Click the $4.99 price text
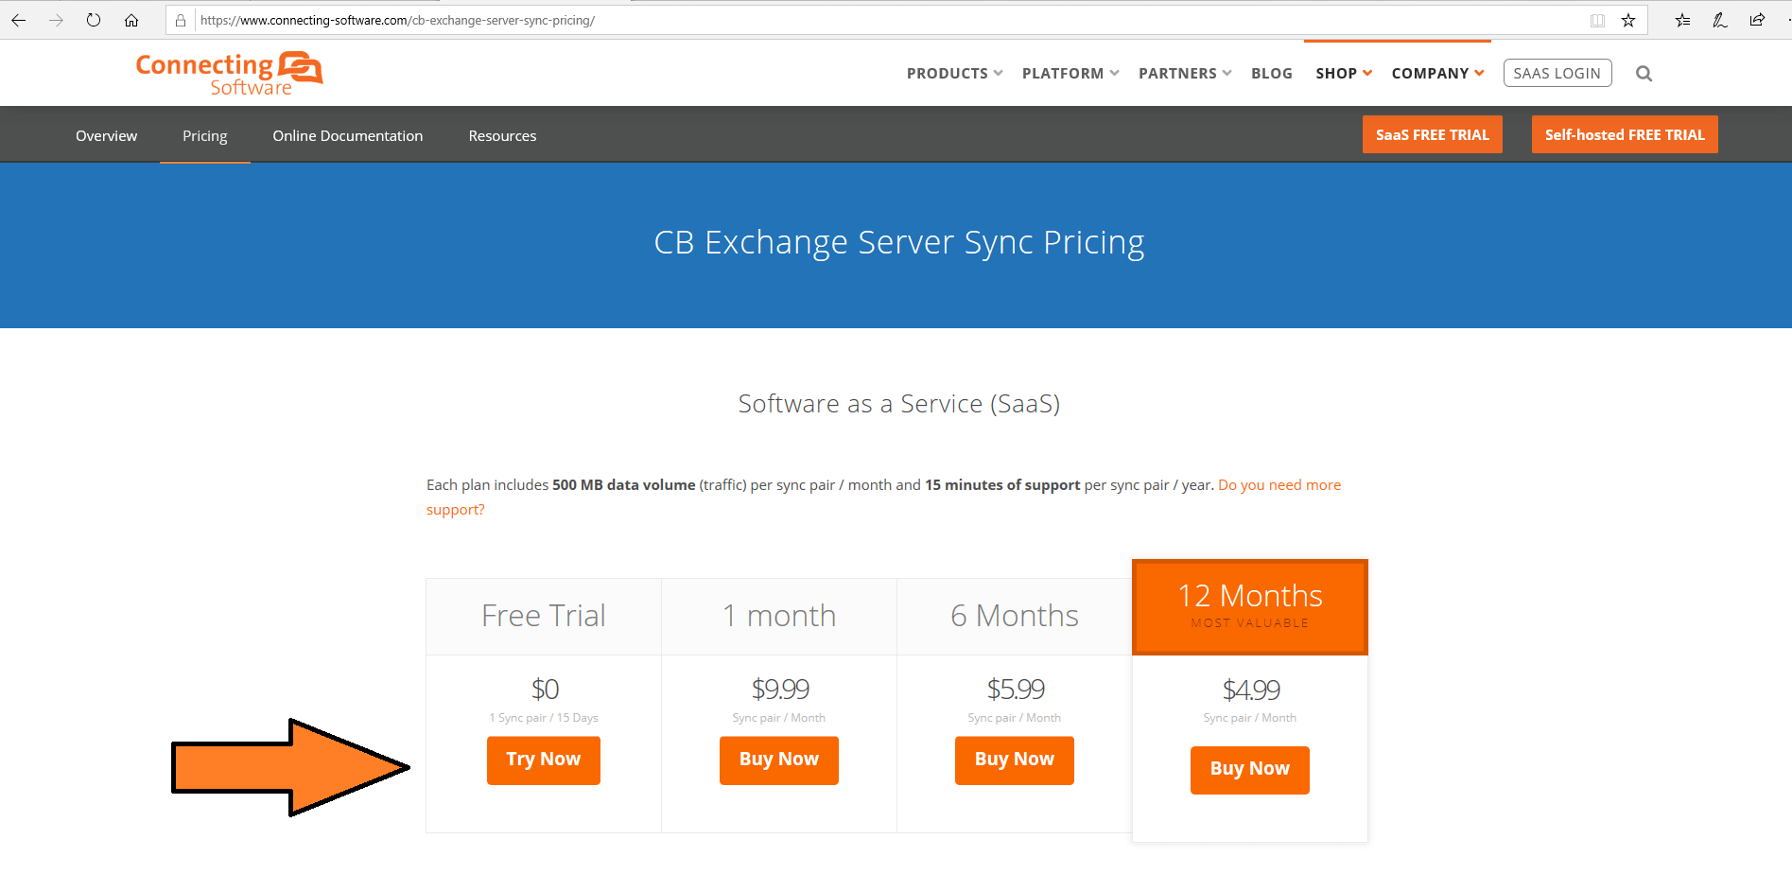The width and height of the screenshot is (1792, 874). tap(1251, 690)
